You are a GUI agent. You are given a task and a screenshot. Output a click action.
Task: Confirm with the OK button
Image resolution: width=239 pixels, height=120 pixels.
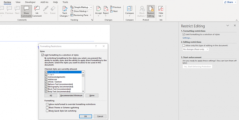85,116
